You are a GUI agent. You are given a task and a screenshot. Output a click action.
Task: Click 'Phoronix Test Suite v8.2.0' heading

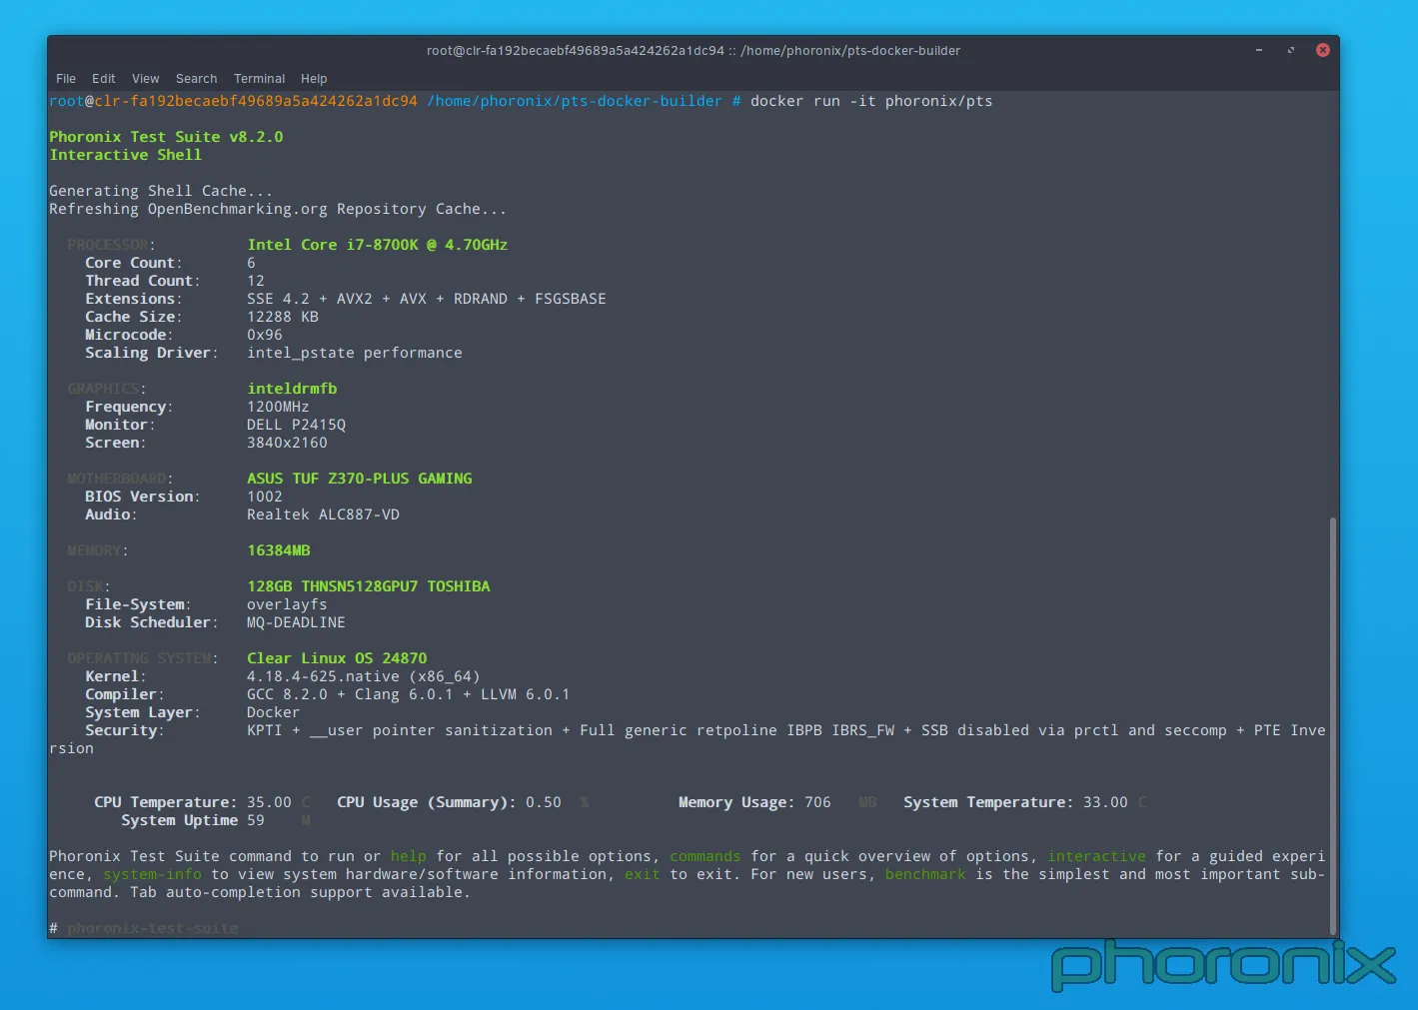click(166, 137)
